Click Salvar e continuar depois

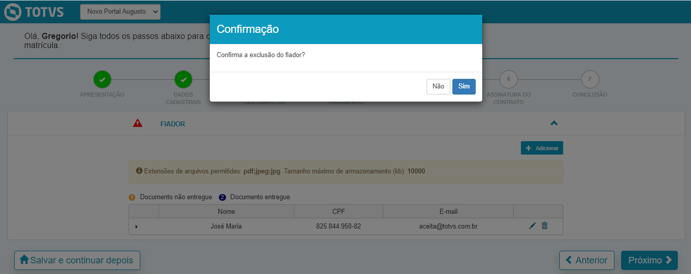click(77, 260)
